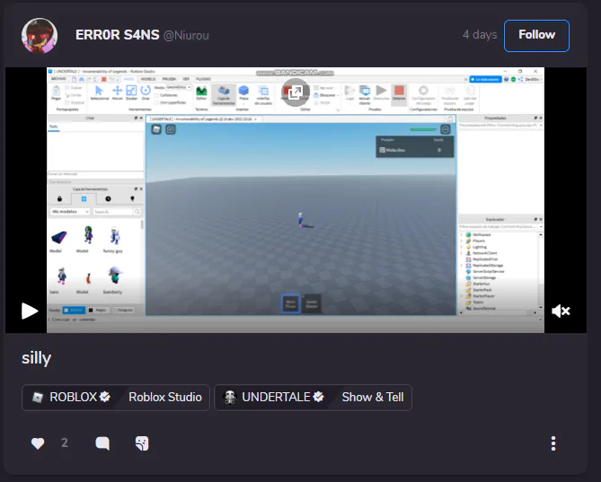Open the Roblox Studio channel
The width and height of the screenshot is (601, 482).
pos(165,398)
